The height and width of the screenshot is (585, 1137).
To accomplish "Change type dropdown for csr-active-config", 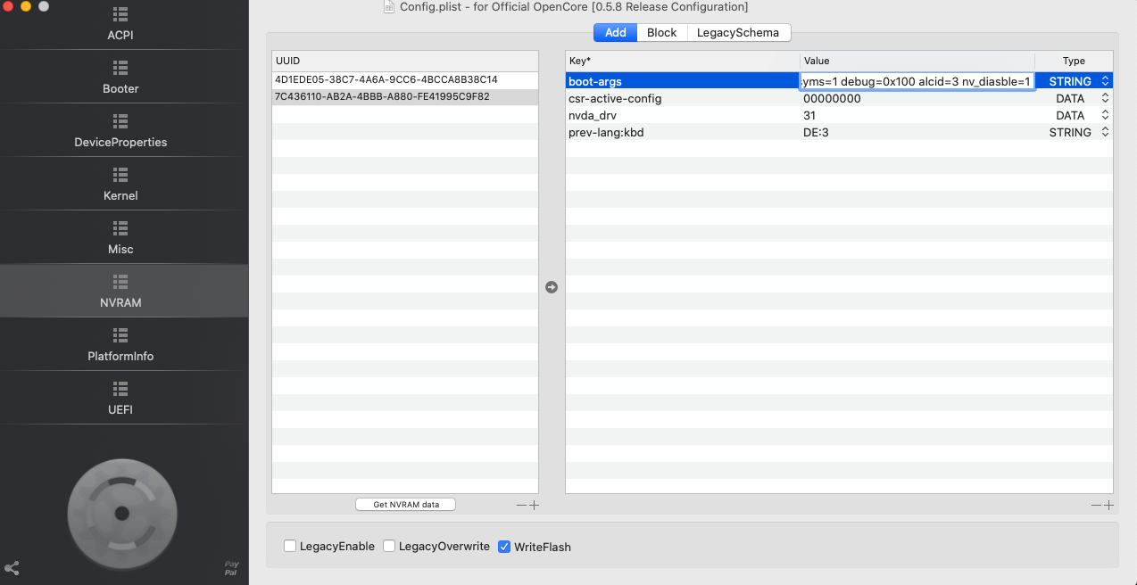I will [1105, 98].
